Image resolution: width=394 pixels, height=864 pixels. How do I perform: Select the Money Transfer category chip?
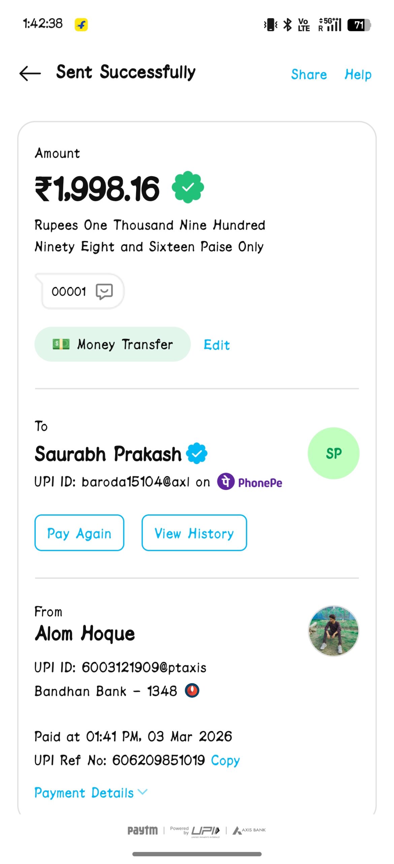[x=112, y=344]
